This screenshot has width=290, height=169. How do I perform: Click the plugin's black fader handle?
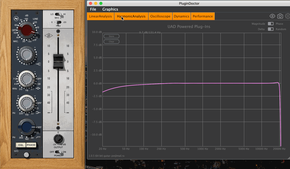pyautogui.click(x=58, y=62)
